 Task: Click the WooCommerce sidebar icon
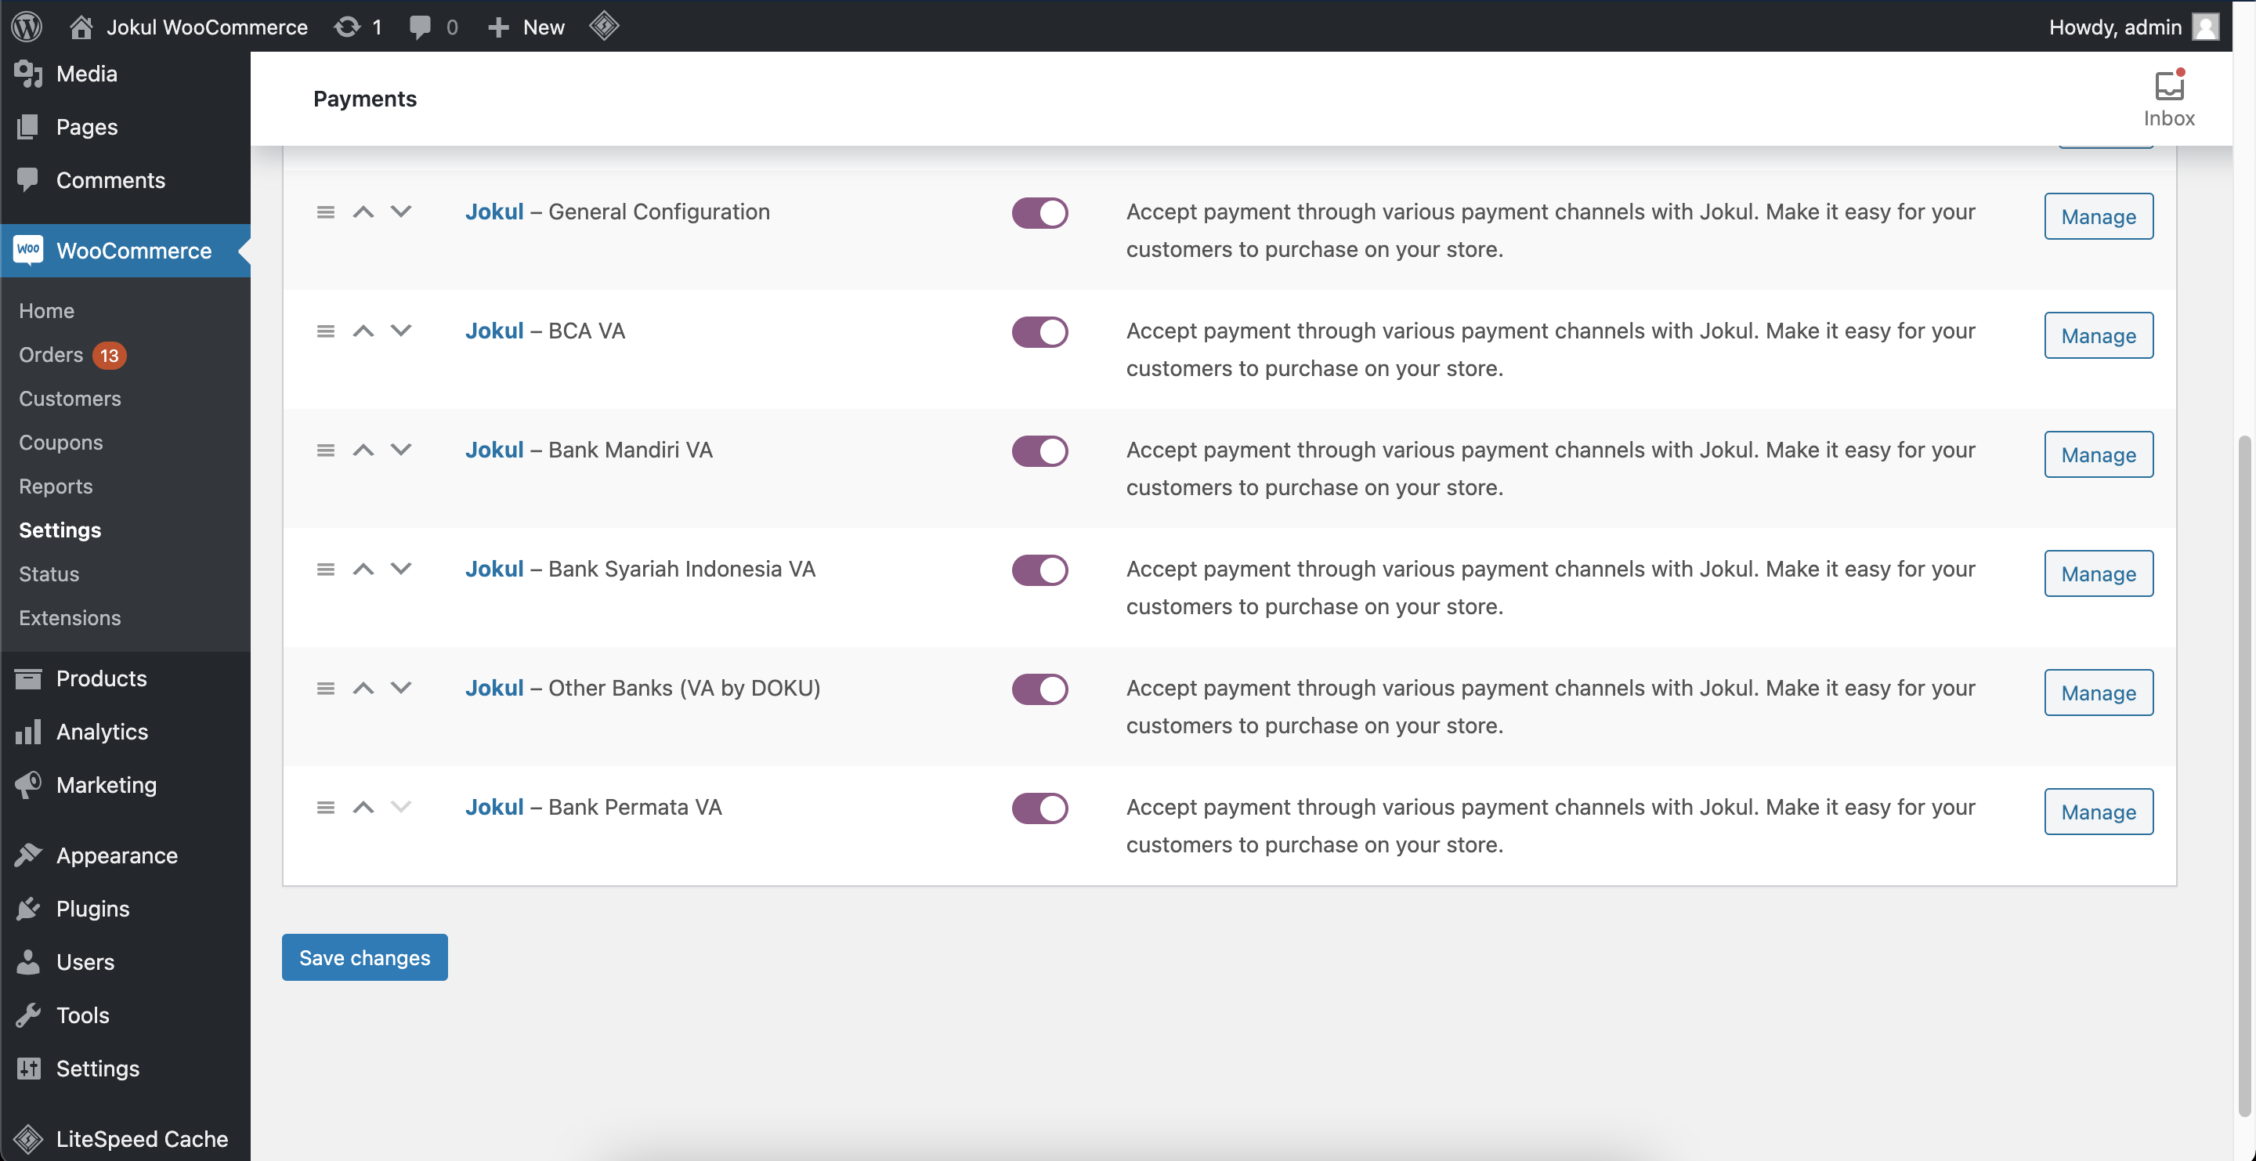[28, 249]
